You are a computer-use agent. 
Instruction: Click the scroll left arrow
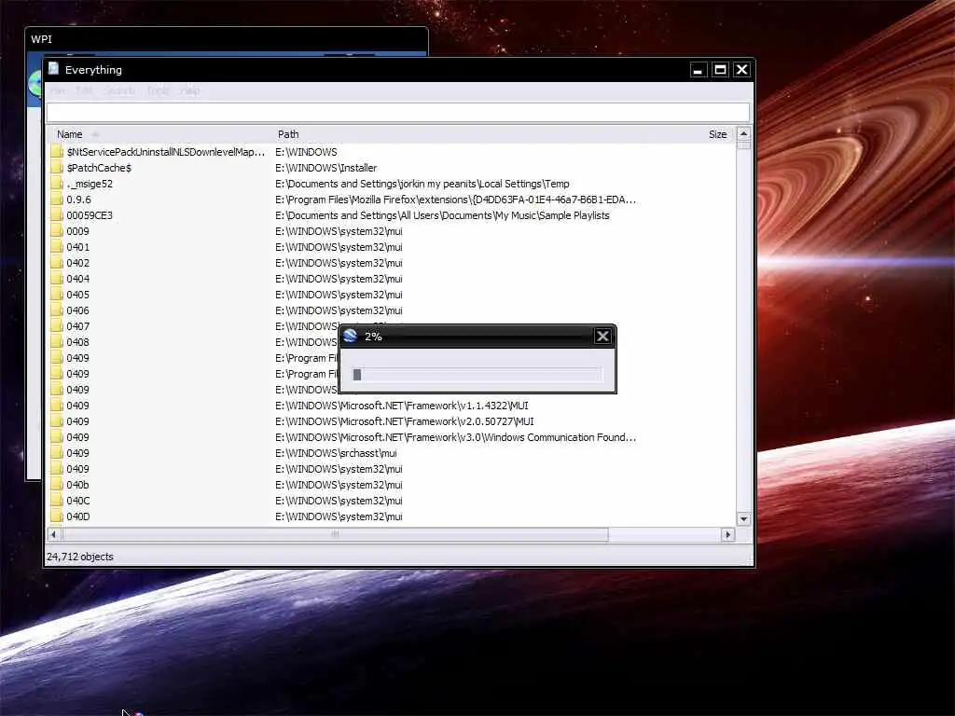[x=53, y=534]
